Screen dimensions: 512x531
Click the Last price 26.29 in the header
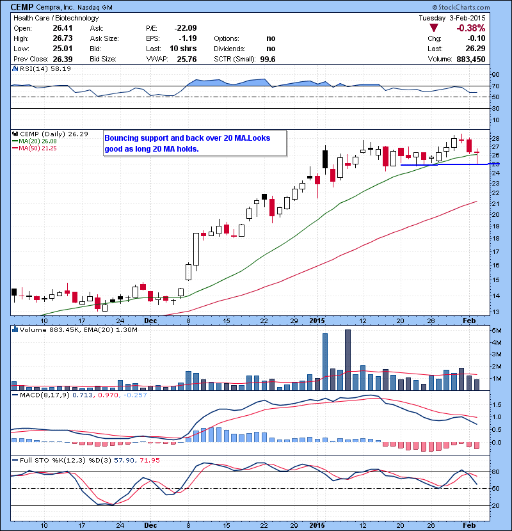point(476,49)
